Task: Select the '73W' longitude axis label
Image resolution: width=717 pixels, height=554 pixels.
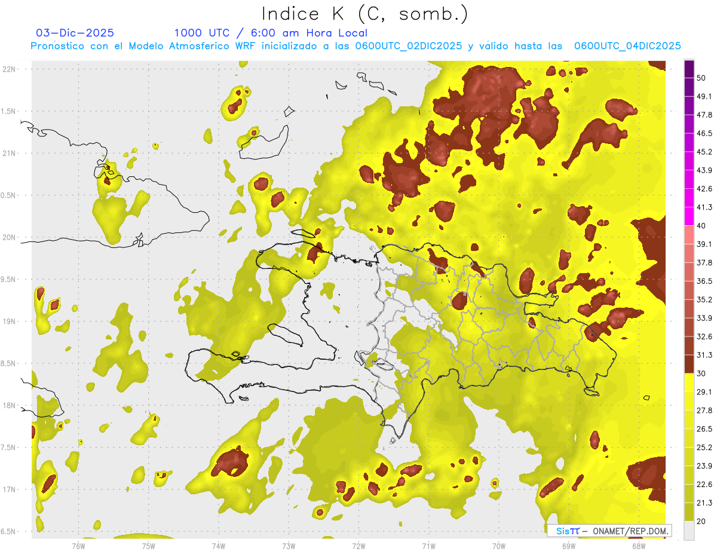Action: [289, 546]
